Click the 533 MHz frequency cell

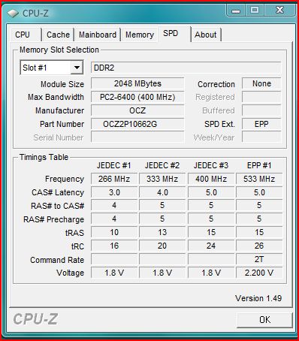click(259, 179)
